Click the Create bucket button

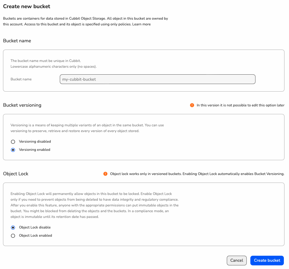[267, 260]
